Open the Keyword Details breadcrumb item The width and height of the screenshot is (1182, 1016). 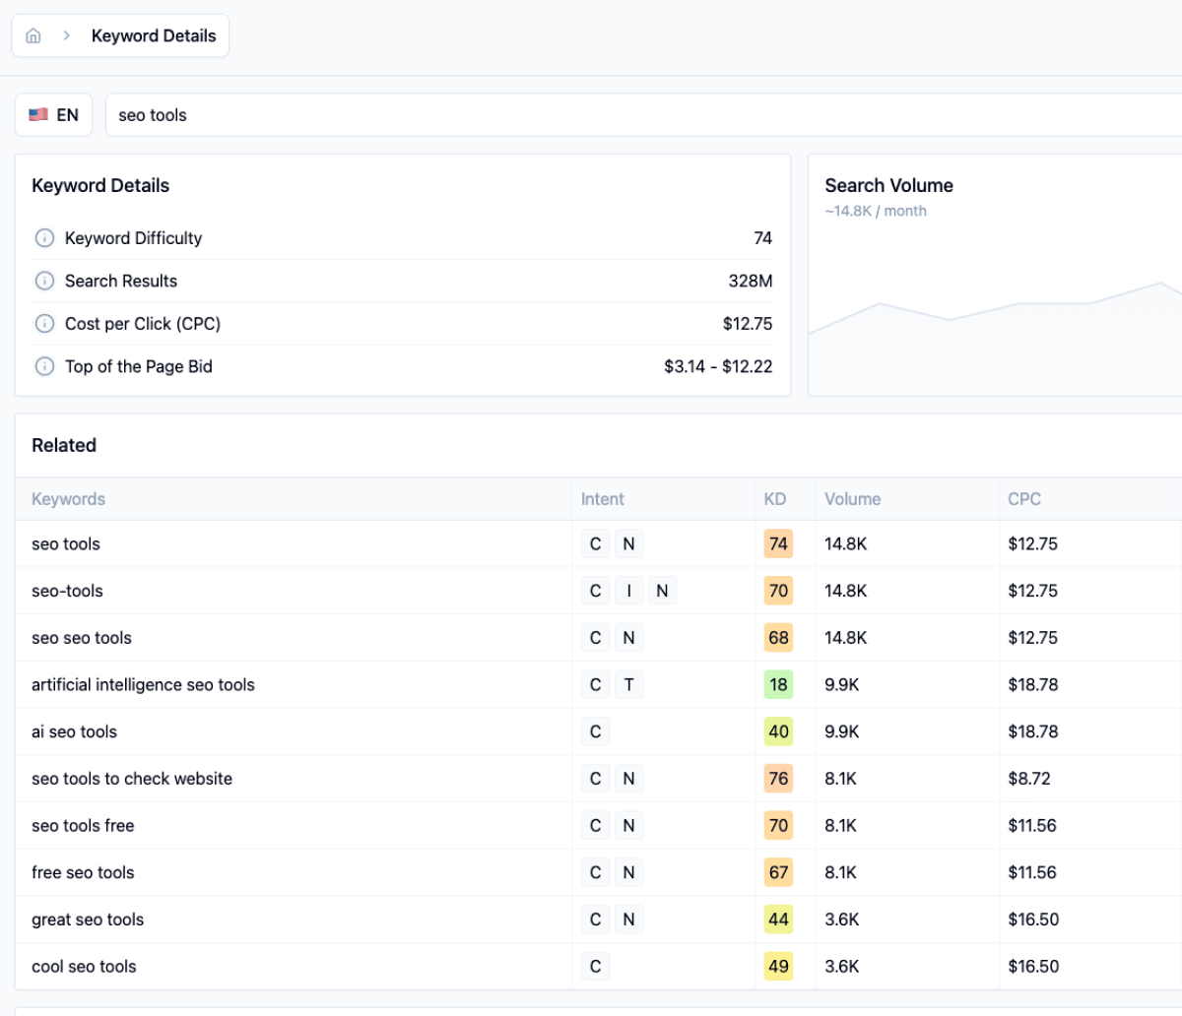pos(154,35)
